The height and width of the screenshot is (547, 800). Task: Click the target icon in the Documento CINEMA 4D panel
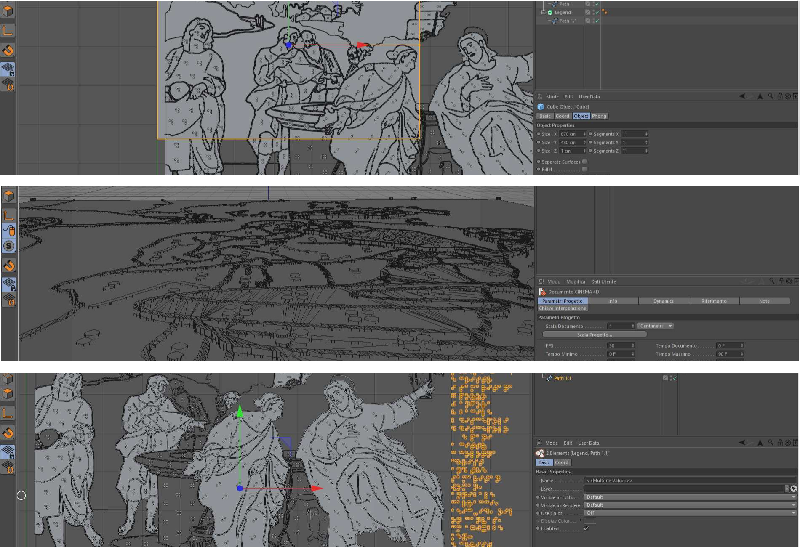[x=789, y=281]
